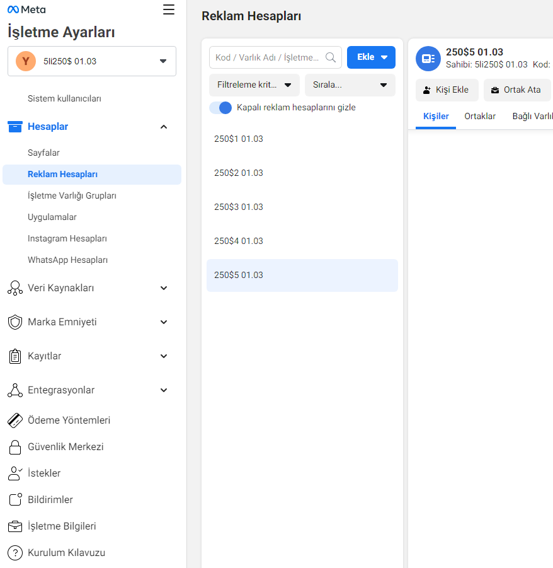Switch to the Ortaklar tab
553x568 pixels.
click(479, 116)
